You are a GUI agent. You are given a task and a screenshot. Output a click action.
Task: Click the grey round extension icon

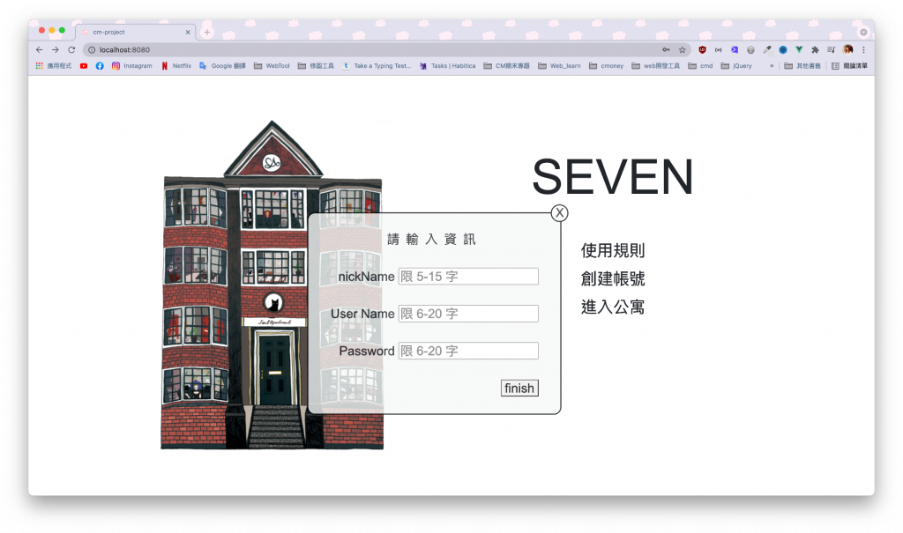pyautogui.click(x=750, y=50)
